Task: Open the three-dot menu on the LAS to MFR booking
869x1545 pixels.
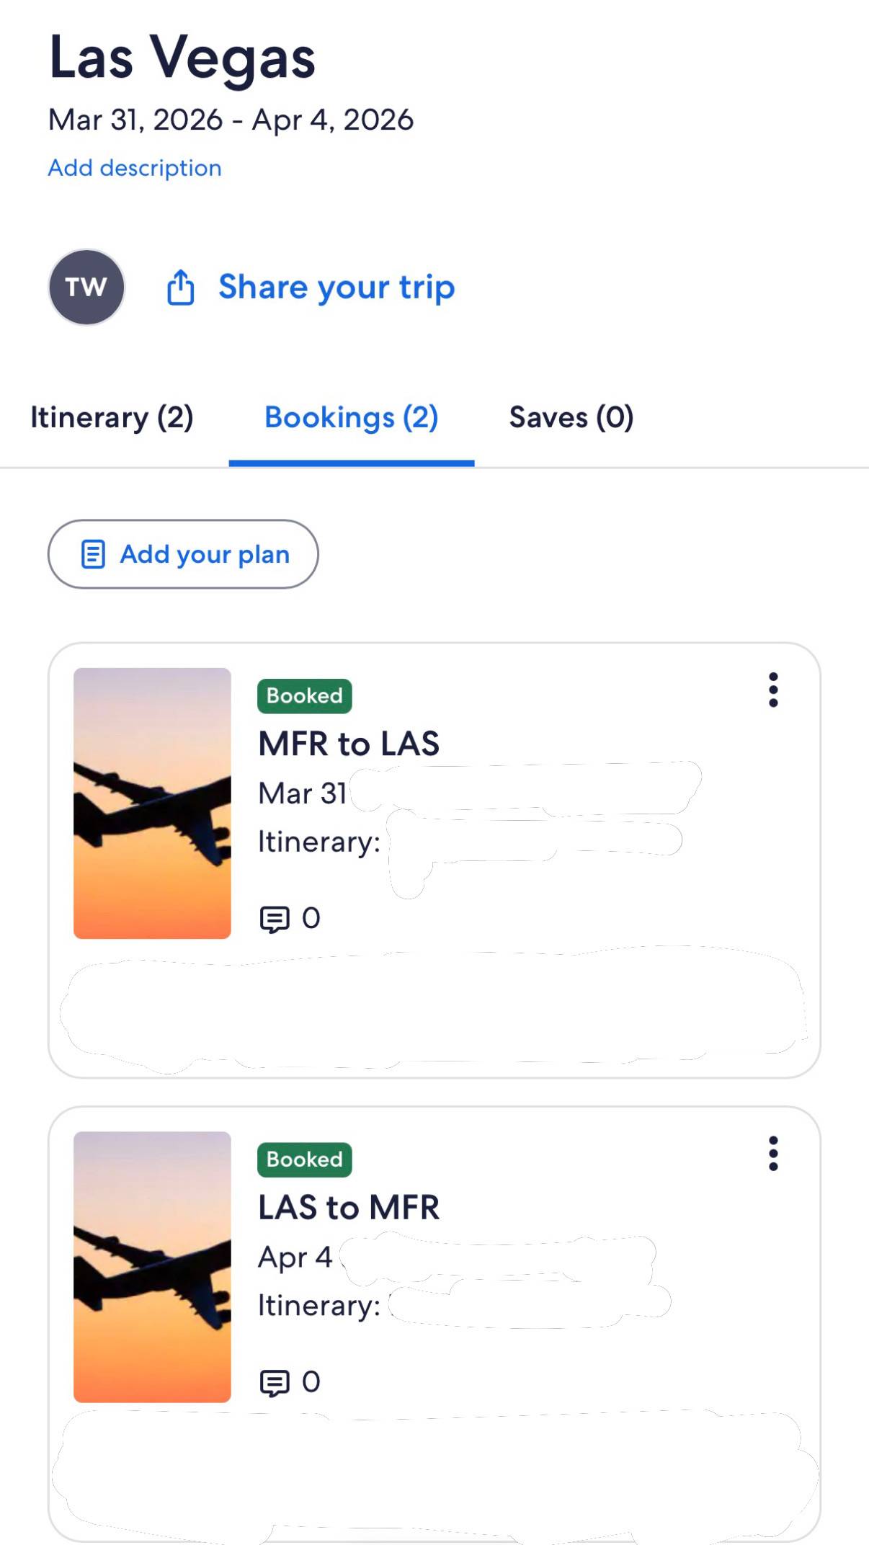Action: click(x=773, y=1153)
